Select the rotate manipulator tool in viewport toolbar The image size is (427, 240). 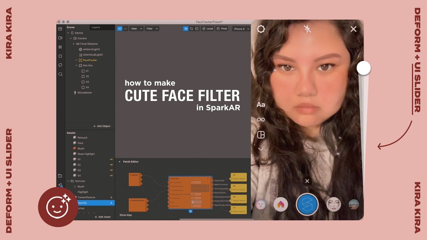(191, 29)
